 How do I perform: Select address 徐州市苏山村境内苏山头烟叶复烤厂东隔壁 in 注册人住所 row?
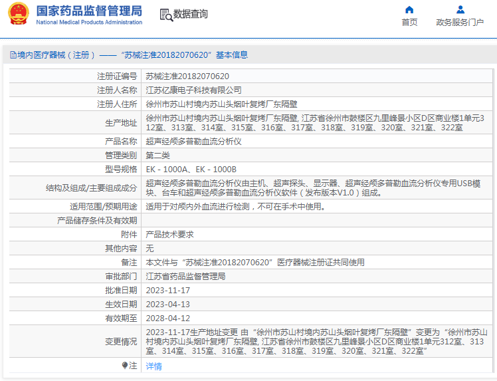pyautogui.click(x=221, y=104)
